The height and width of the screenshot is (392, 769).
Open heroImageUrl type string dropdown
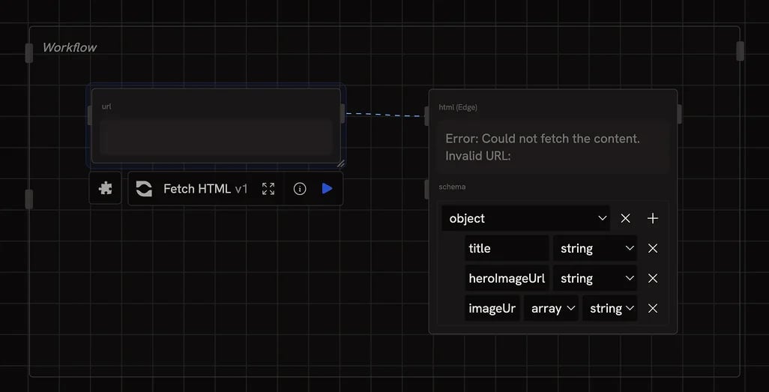[x=595, y=278]
